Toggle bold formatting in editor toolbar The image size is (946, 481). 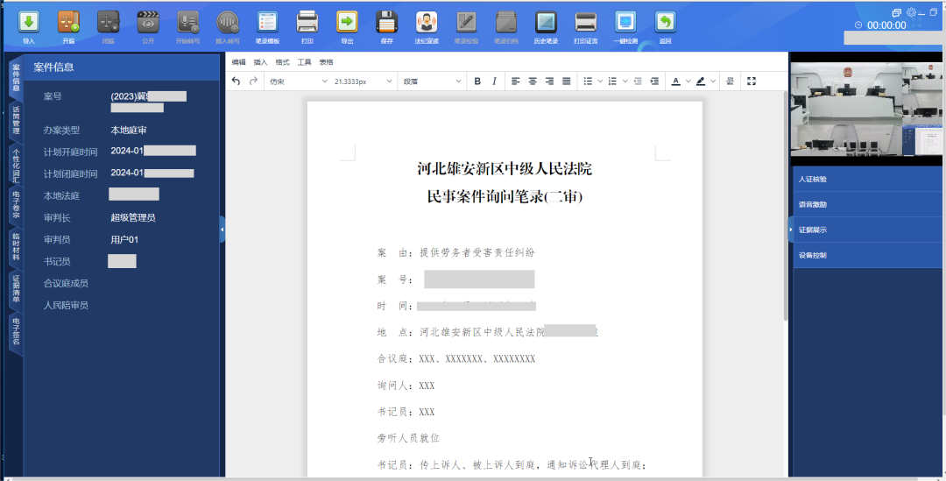coord(477,81)
